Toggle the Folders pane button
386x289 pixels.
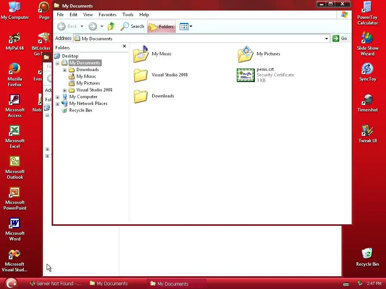(x=161, y=26)
